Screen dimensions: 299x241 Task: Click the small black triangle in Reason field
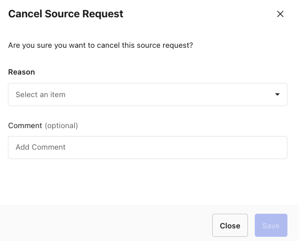pos(277,95)
